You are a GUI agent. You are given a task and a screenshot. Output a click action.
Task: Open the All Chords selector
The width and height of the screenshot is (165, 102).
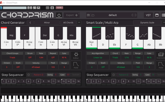[x=68, y=23]
